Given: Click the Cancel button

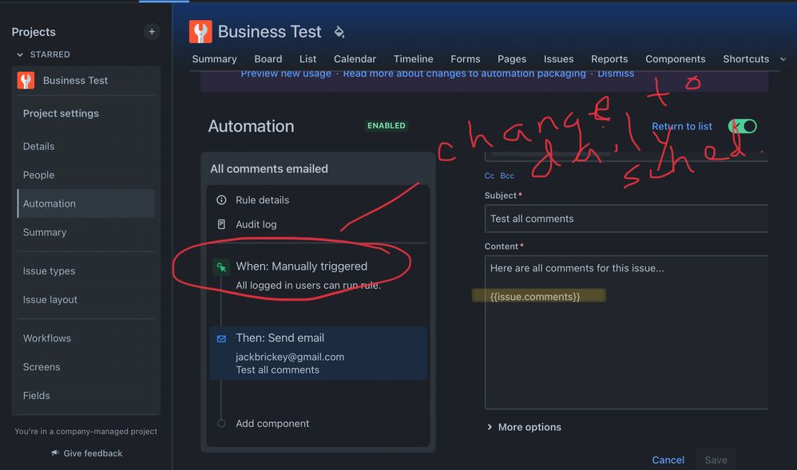Looking at the screenshot, I should [668, 460].
